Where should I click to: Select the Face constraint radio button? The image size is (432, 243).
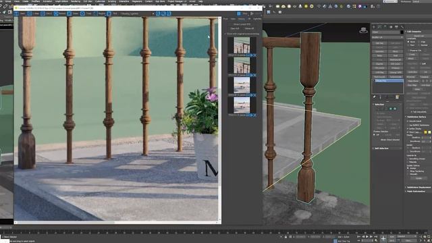point(408,45)
